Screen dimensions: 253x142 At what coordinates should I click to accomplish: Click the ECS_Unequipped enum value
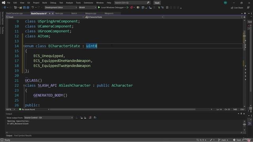(48, 56)
